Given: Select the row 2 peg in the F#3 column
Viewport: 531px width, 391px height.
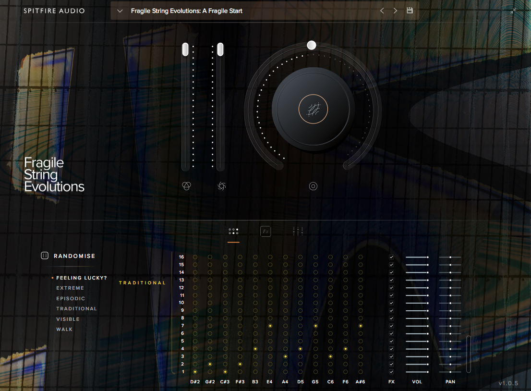Looking at the screenshot, I should pos(240,364).
